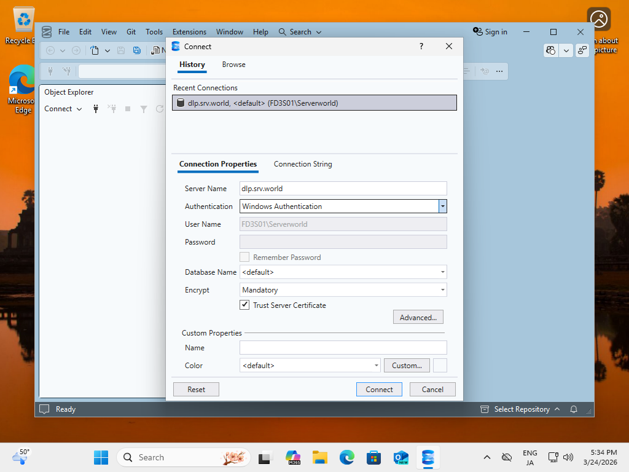Switch to the Connection String tab
This screenshot has height=472, width=629.
pos(303,164)
